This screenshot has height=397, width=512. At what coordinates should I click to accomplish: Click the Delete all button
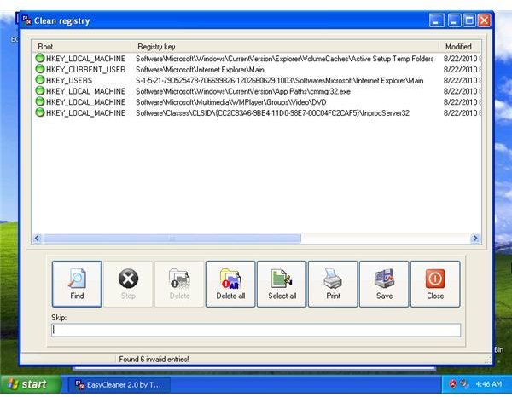tap(230, 284)
